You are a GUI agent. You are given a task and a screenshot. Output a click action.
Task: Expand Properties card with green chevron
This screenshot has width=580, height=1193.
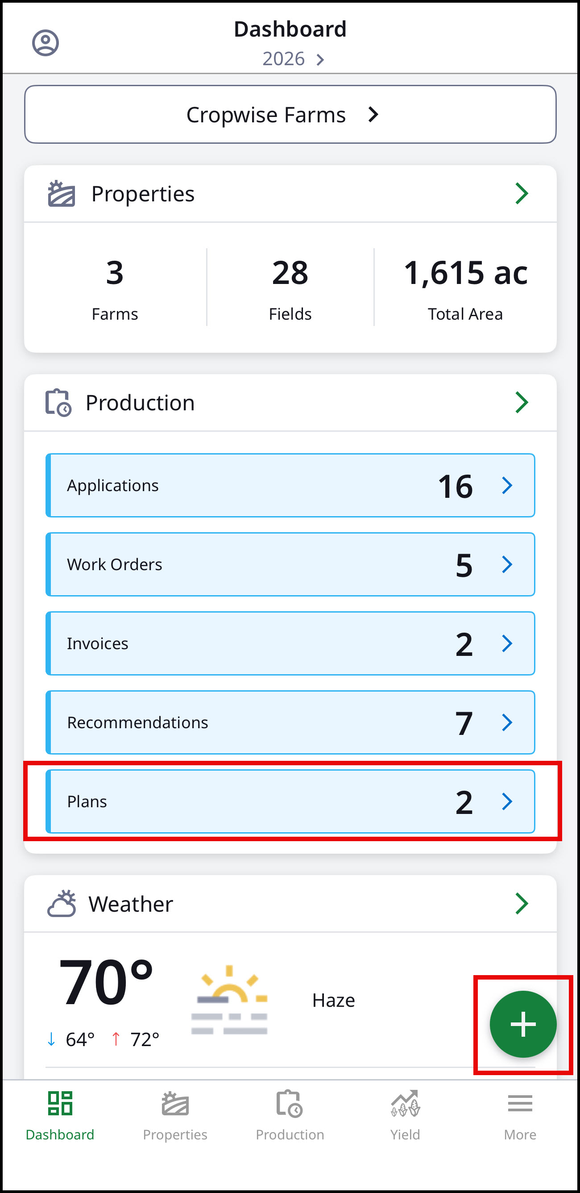click(522, 194)
